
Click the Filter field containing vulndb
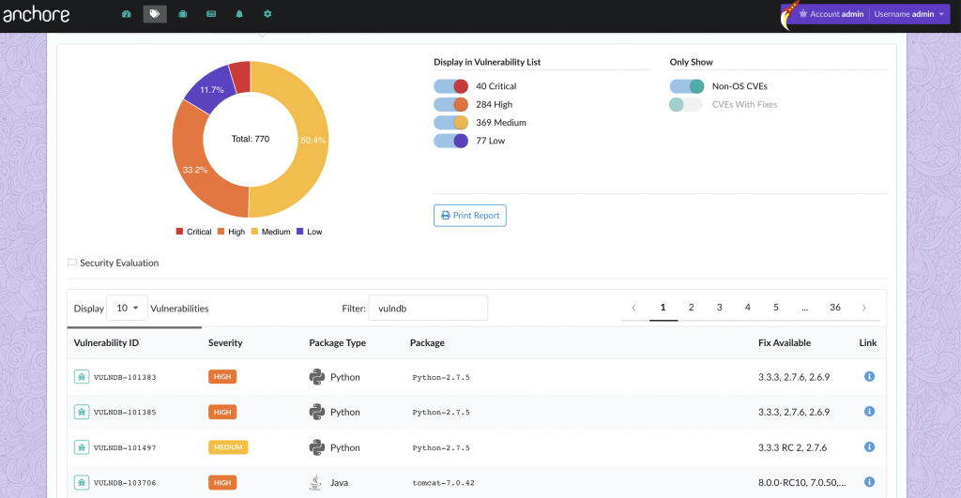(428, 309)
